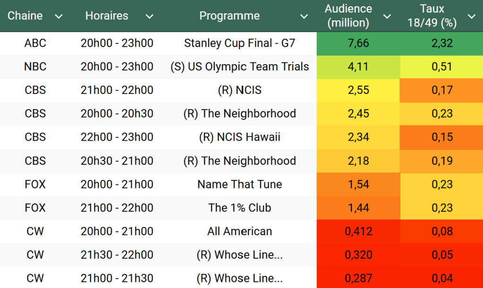Click the 22h00 - 23h00 time slot cell
The image size is (483, 288).
coord(117,137)
